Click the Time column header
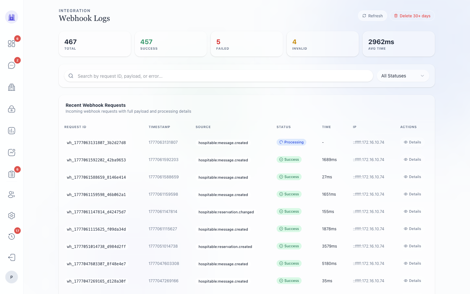Image resolution: width=470 pixels, height=294 pixels. (x=326, y=127)
